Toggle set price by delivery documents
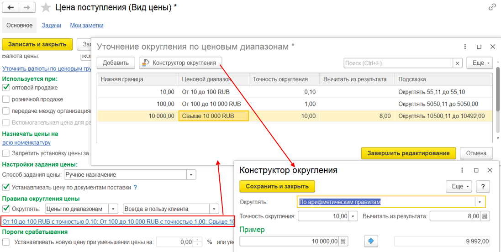Image resolution: width=501 pixels, height=252 pixels. point(6,187)
